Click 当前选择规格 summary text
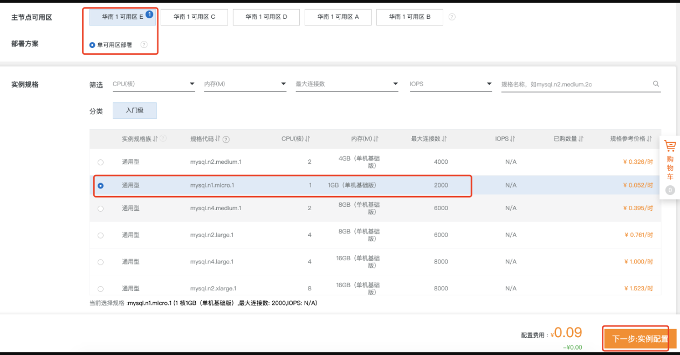This screenshot has width=680, height=355. pos(203,303)
